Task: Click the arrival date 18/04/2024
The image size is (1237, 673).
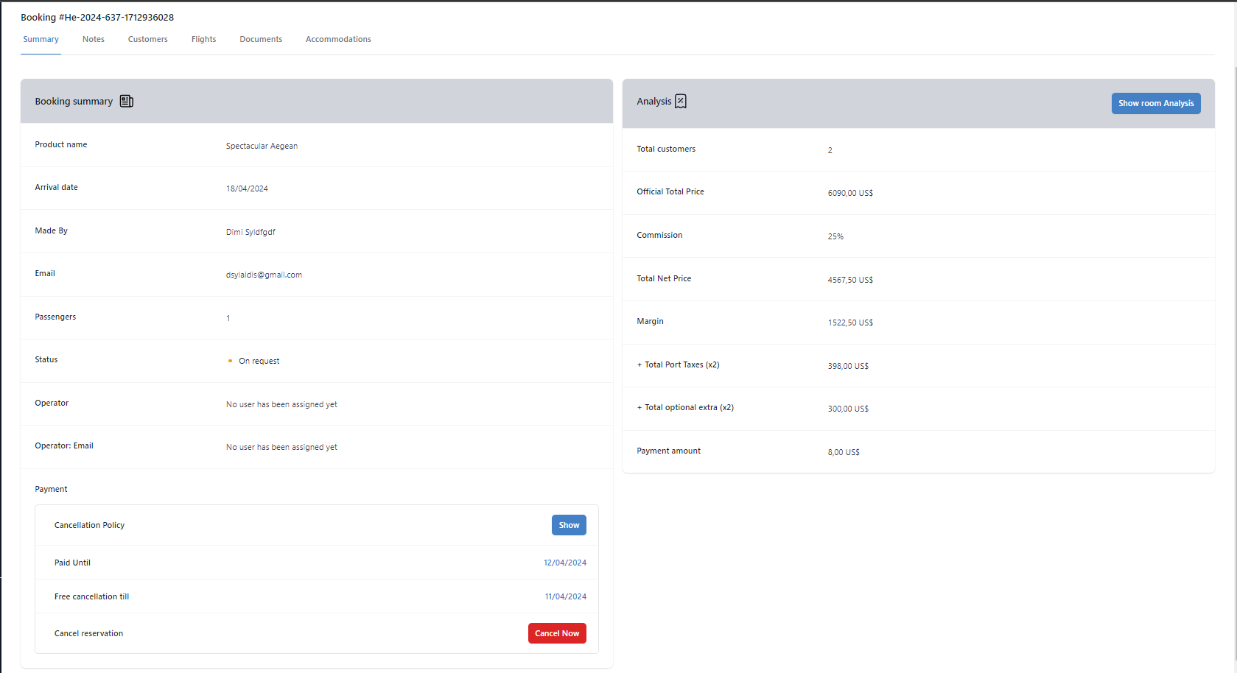Action: (x=247, y=189)
